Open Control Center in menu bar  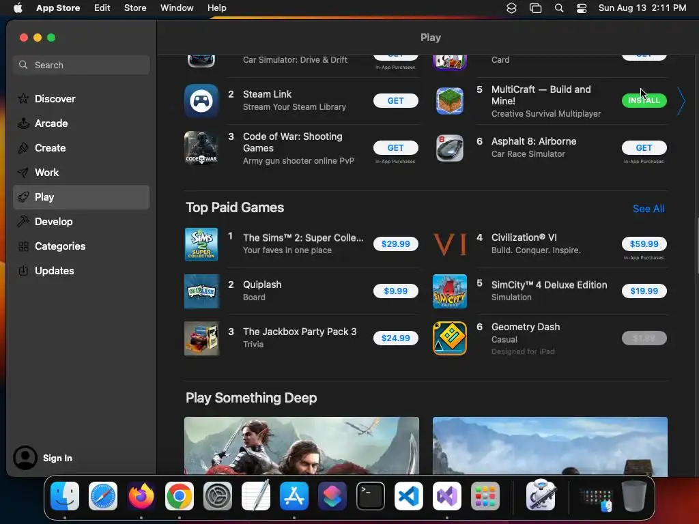pos(582,8)
